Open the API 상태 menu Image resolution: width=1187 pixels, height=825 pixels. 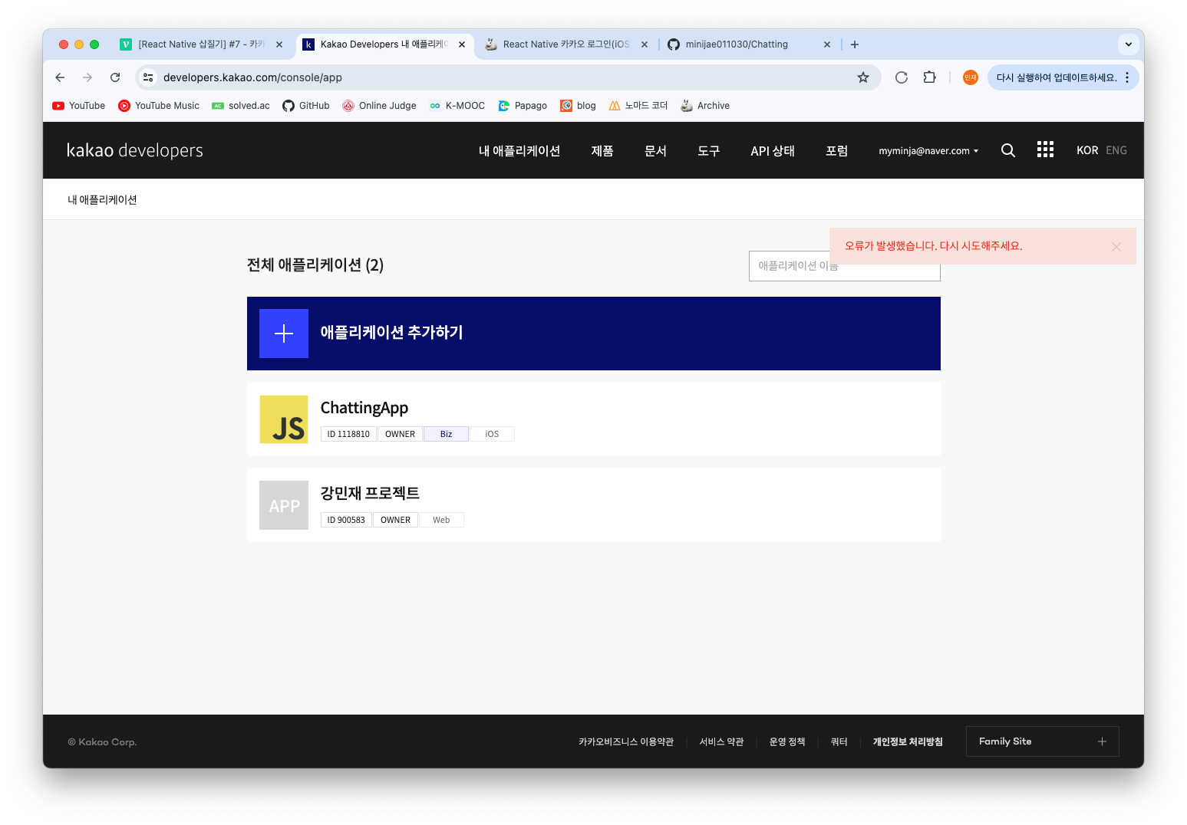point(773,151)
